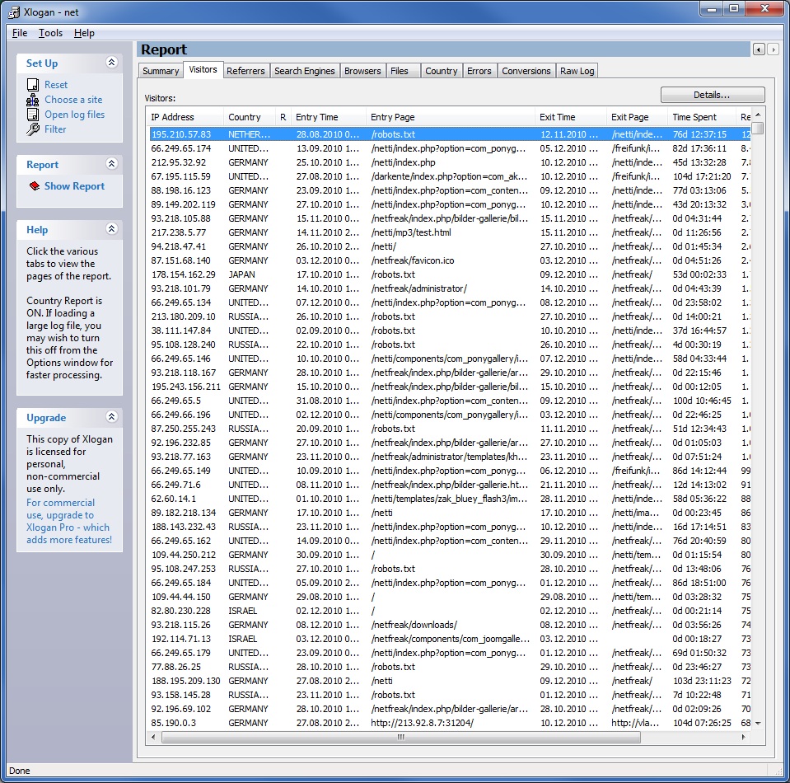Click the report back arrow button
The height and width of the screenshot is (783, 790).
tap(759, 49)
